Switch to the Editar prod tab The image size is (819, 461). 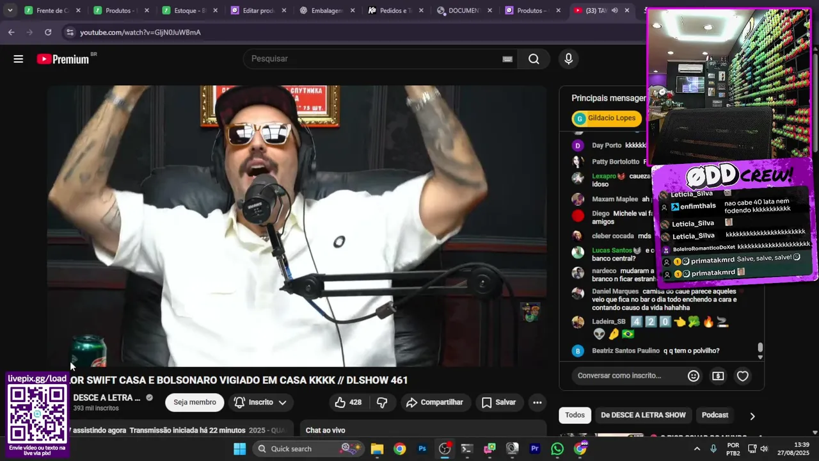258,10
